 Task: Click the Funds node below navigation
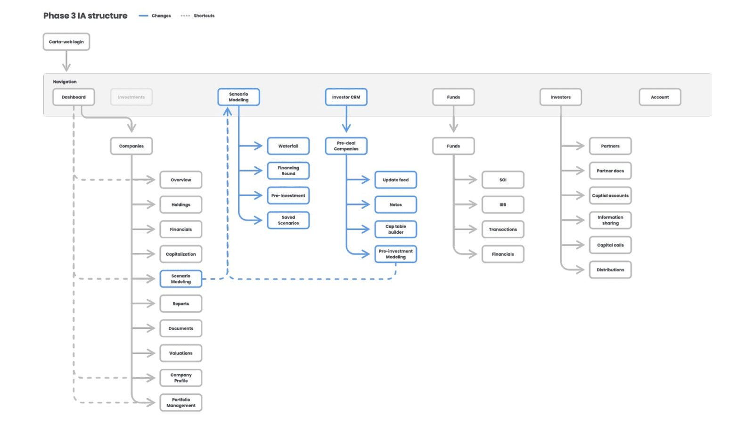point(453,146)
